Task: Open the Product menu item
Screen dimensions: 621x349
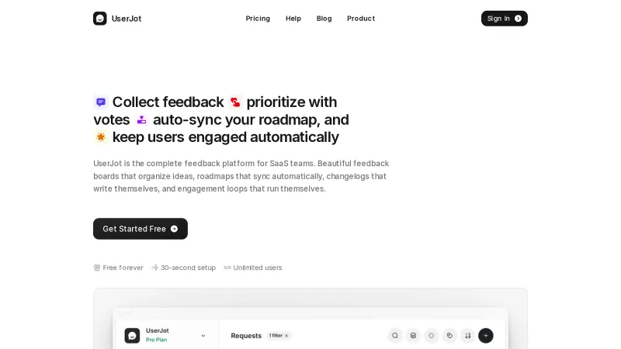Action: [x=361, y=19]
